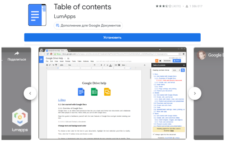Open Heading numbers format dropdown in preview
Image resolution: width=228 pixels, height=144 pixels.
pos(176,70)
